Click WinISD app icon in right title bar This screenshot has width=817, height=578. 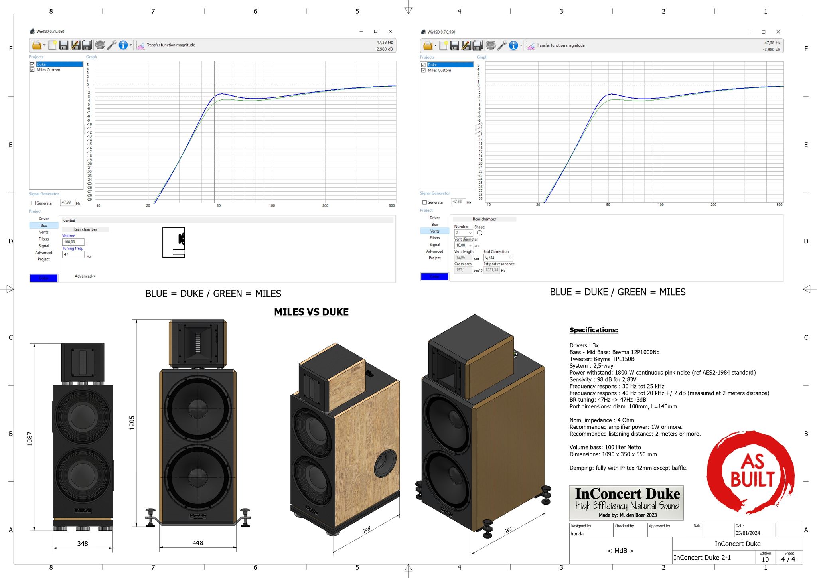[x=423, y=32]
